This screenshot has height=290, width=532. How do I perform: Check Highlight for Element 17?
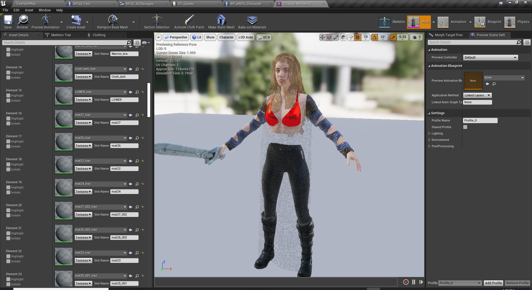pyautogui.click(x=8, y=142)
